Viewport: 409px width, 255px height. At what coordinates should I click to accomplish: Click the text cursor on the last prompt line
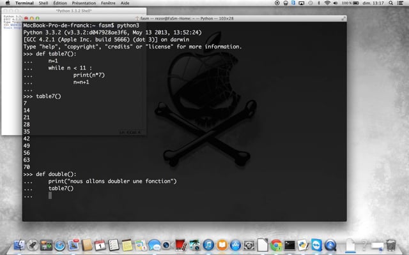(x=50, y=196)
